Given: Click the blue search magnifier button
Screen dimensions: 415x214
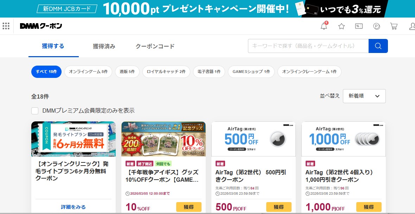Looking at the screenshot, I should tap(378, 46).
